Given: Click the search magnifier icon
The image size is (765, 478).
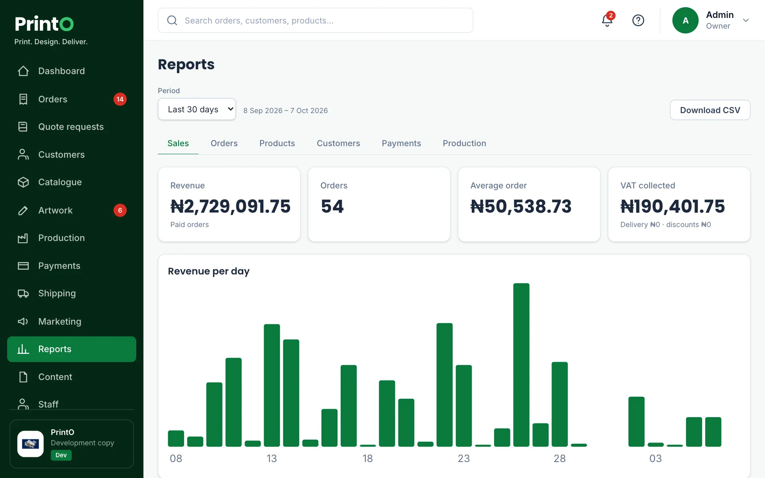Looking at the screenshot, I should click(x=172, y=20).
